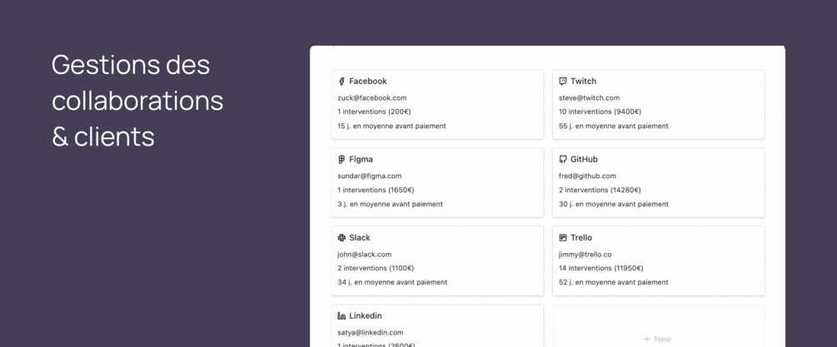Screen dimensions: 837x347
Task: Click the Slack logo icon
Action: (x=341, y=238)
